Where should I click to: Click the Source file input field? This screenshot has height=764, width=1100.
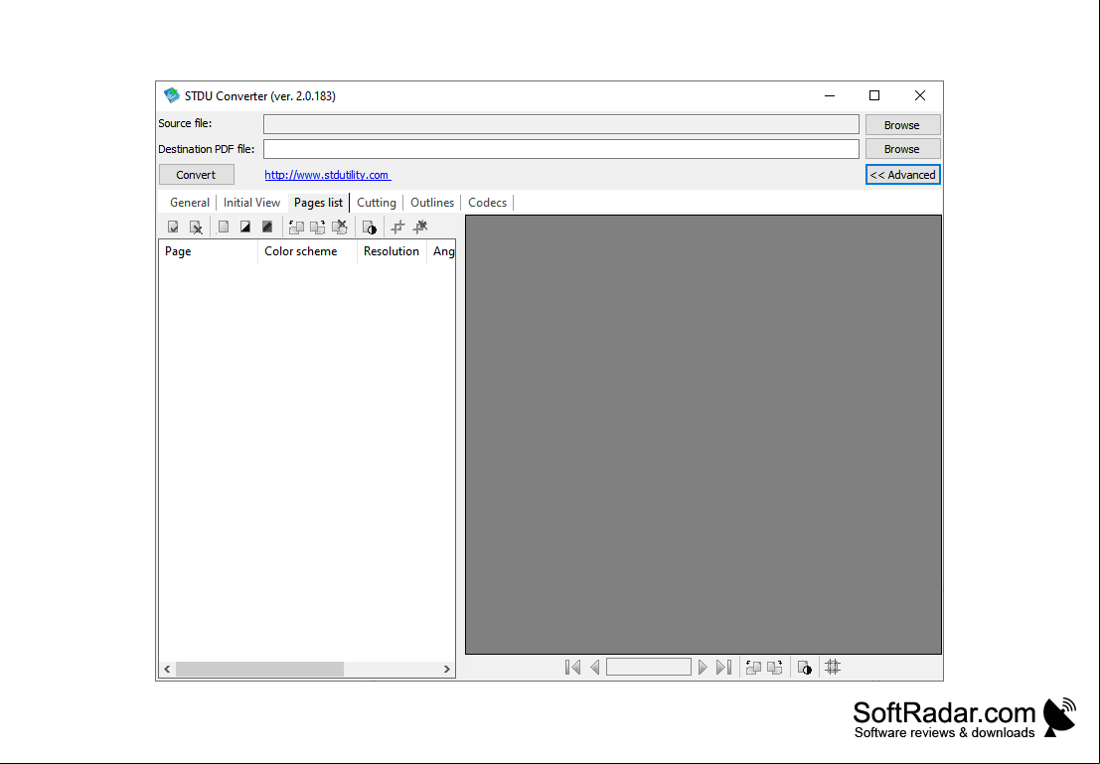click(x=561, y=124)
